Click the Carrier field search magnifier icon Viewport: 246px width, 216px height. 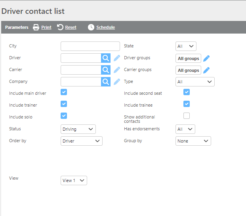pyautogui.click(x=106, y=70)
